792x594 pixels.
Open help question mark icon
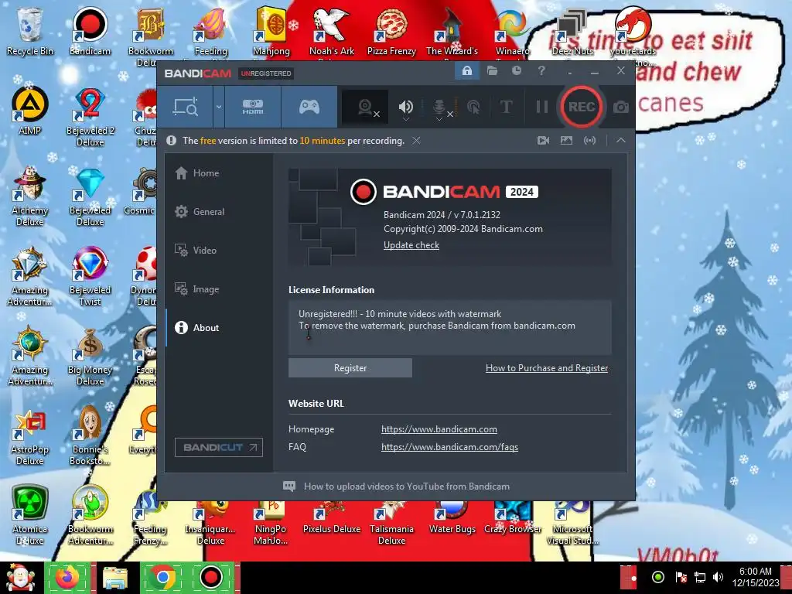coord(541,70)
